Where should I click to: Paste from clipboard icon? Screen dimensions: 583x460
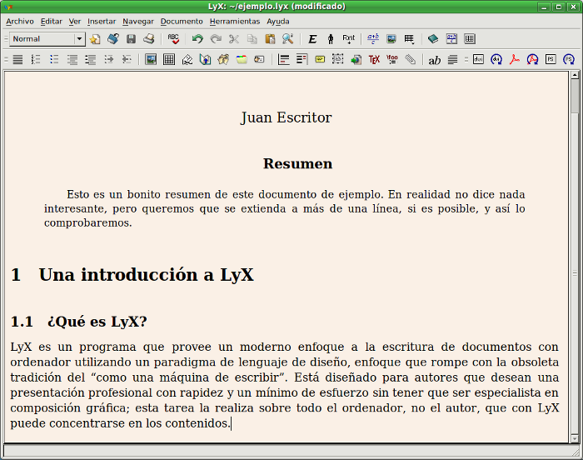270,38
